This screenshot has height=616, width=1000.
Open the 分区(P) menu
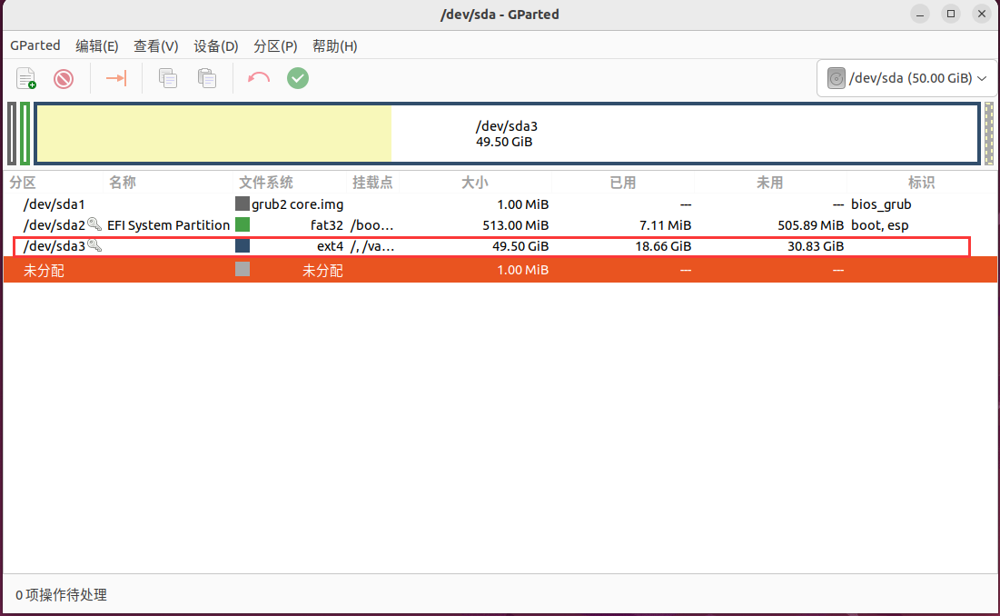click(x=275, y=46)
